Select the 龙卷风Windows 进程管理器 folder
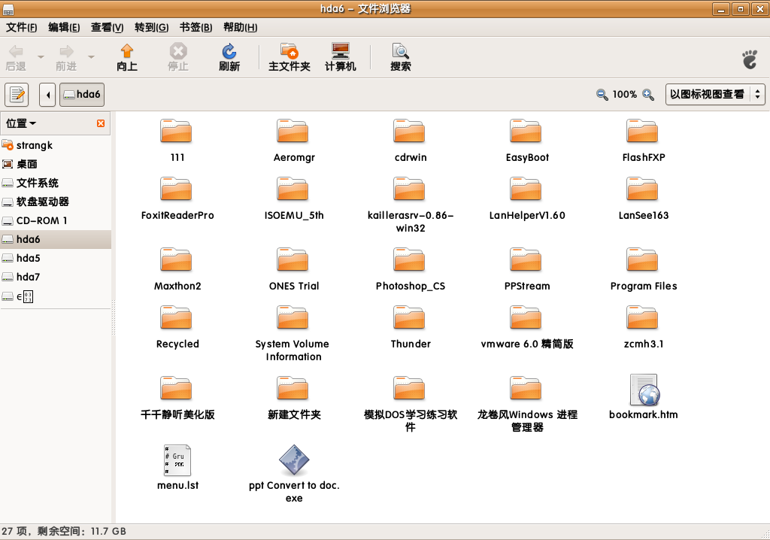This screenshot has height=540, width=770. click(x=526, y=389)
